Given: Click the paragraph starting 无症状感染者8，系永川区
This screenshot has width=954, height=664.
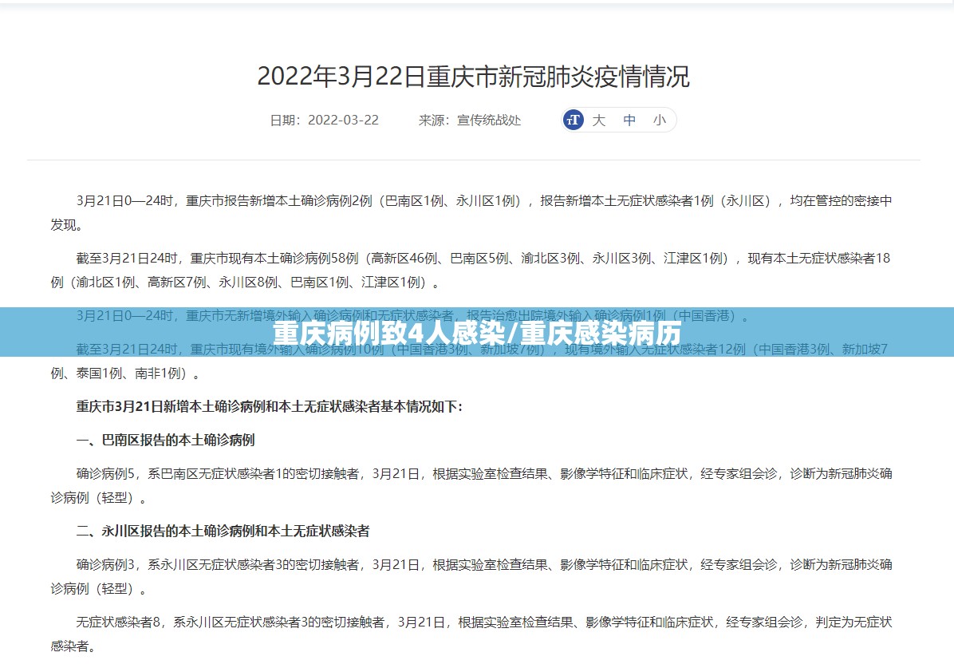Looking at the screenshot, I should click(x=471, y=634).
